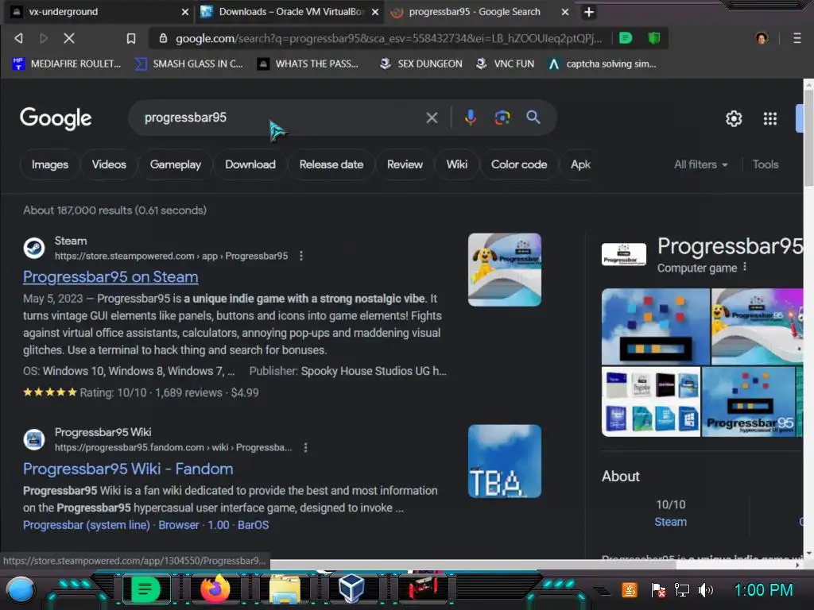
Task: Open VirtualBox from the taskbar
Action: [351, 589]
